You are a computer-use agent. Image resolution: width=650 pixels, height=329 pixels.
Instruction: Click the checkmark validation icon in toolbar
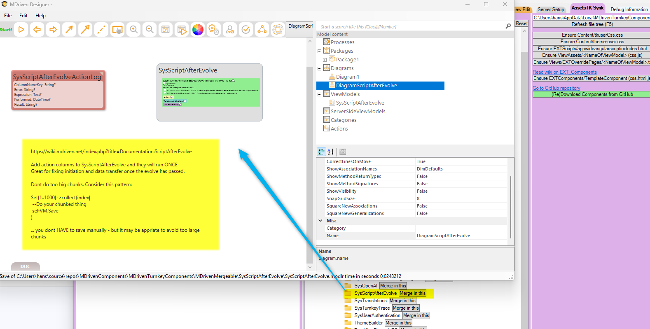pos(246,30)
